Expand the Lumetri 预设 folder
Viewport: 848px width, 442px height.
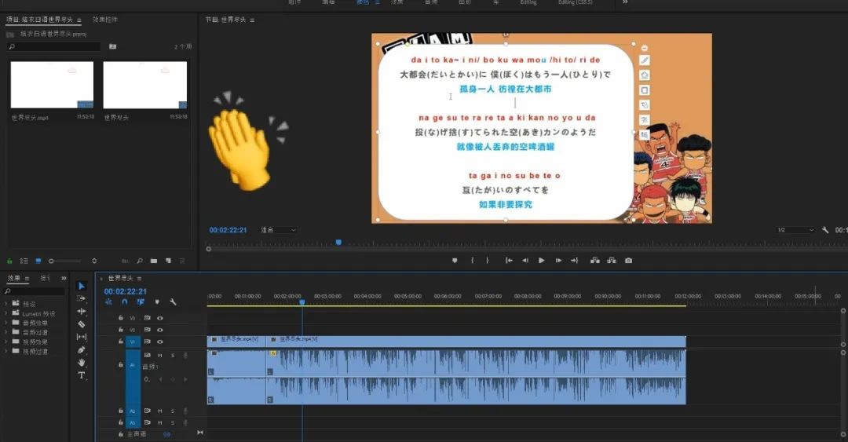[6, 313]
